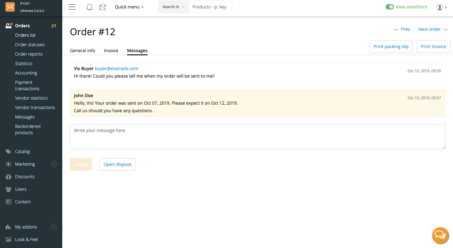
Task: Click the Write your message text area
Action: [x=257, y=137]
